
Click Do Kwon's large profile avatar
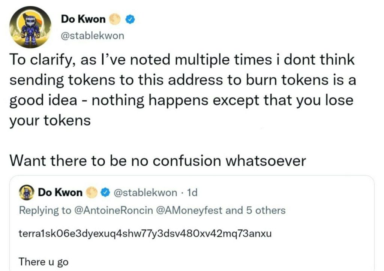click(x=30, y=27)
